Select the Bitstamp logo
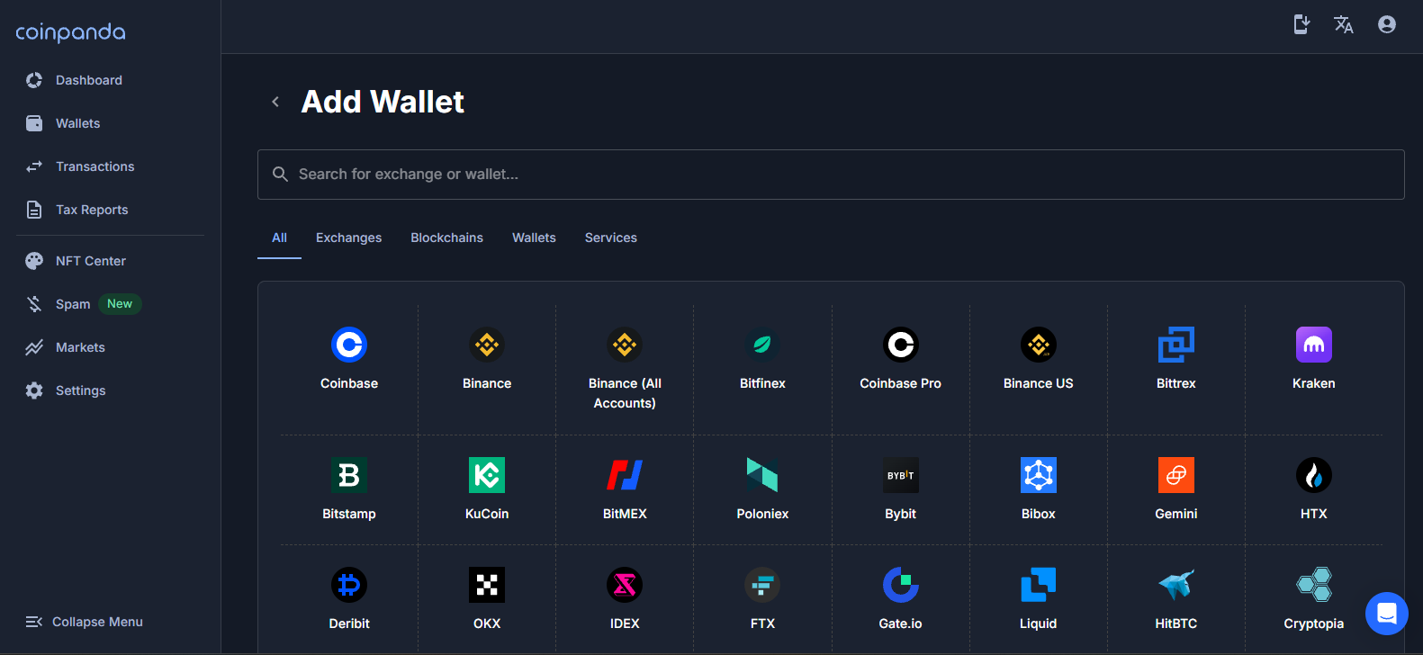The height and width of the screenshot is (655, 1423). coord(349,475)
